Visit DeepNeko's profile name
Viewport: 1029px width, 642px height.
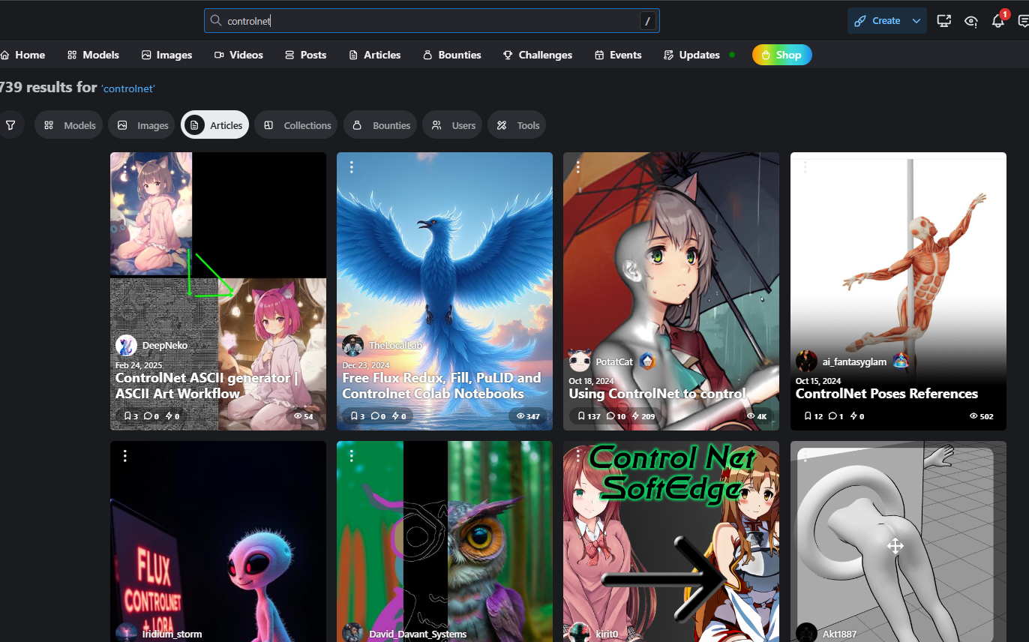165,346
